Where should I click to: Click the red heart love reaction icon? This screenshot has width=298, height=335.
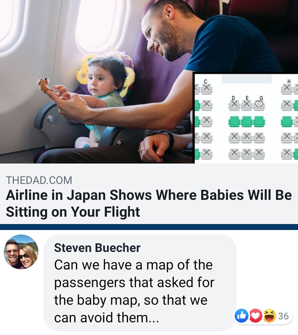[x=256, y=315]
